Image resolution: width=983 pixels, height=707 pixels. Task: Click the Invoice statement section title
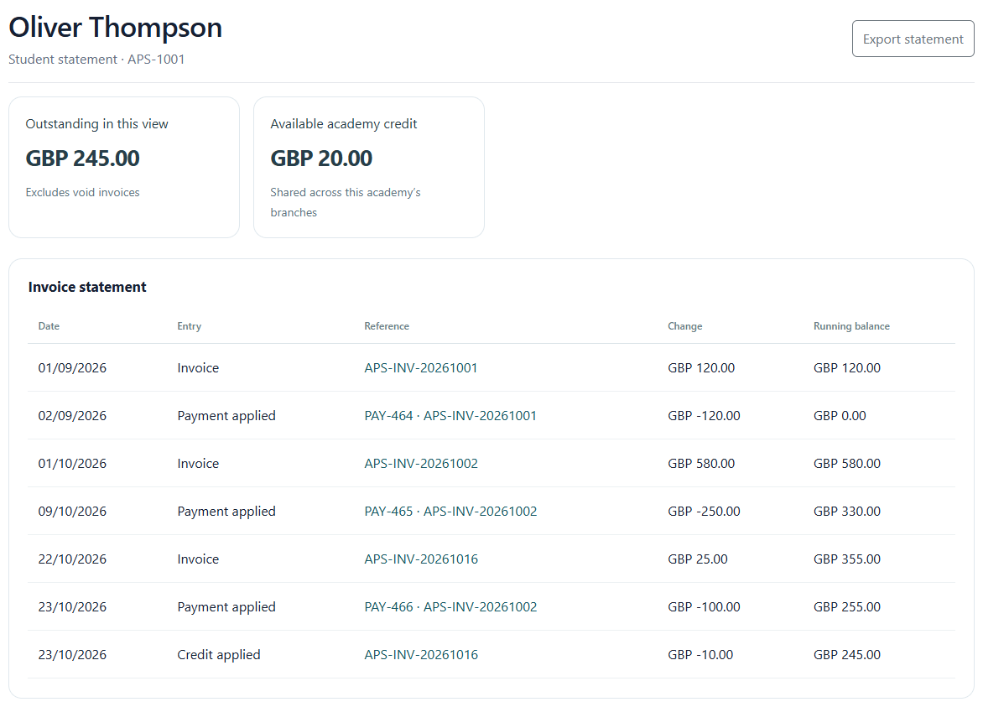87,287
